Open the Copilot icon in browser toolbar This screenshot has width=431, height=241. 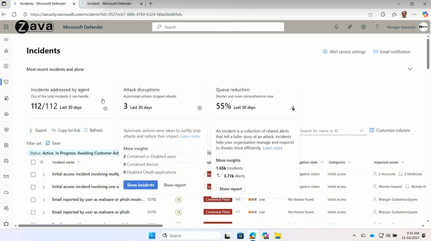425,15
